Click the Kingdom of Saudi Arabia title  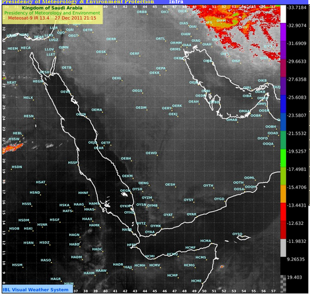tap(52, 8)
